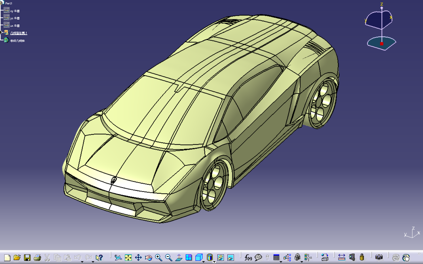Viewport: 423px width, 264px height.
Task: Create a new document
Action: [x=7, y=258]
